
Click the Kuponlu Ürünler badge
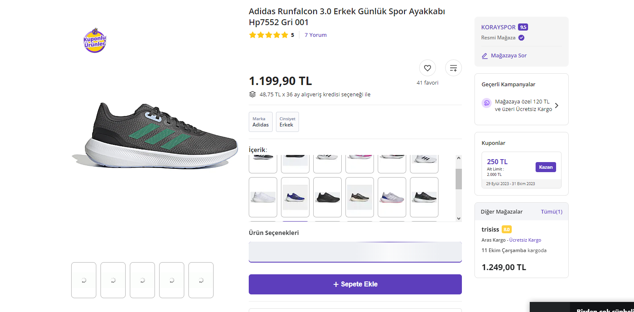point(95,41)
